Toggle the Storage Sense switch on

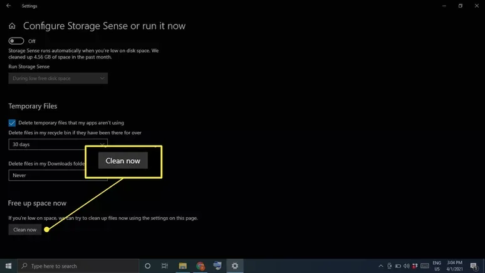point(16,41)
